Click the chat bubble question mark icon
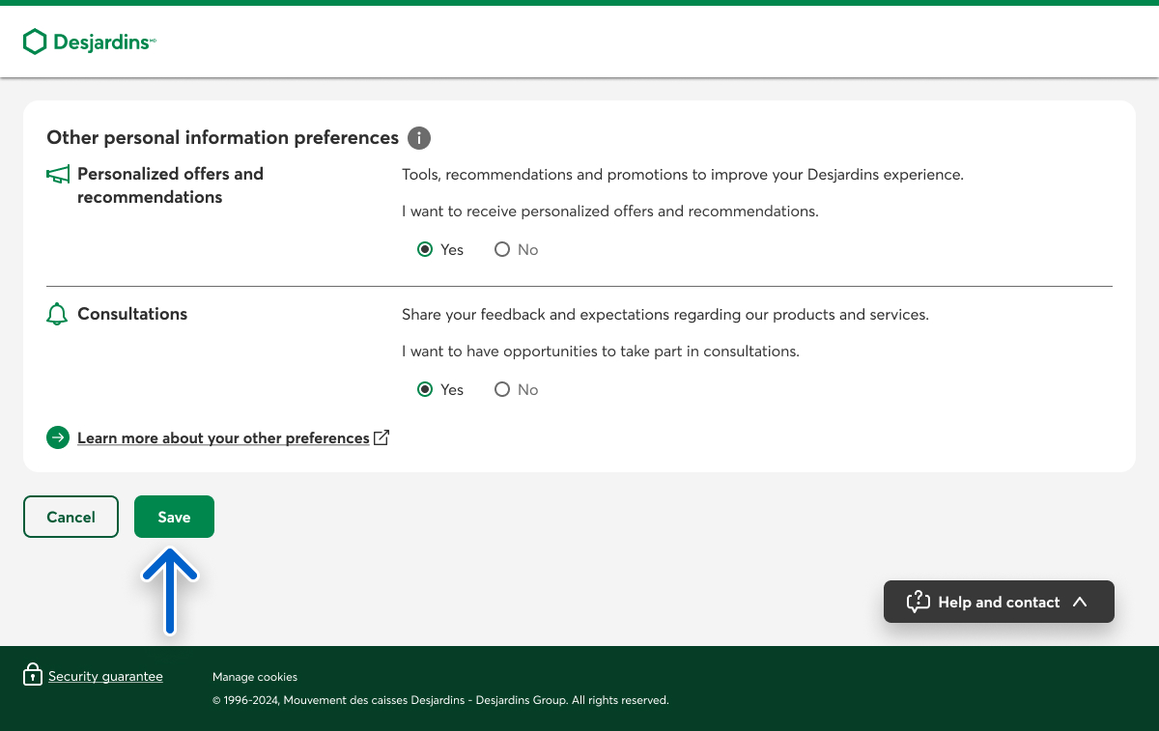This screenshot has width=1159, height=731. [x=918, y=602]
